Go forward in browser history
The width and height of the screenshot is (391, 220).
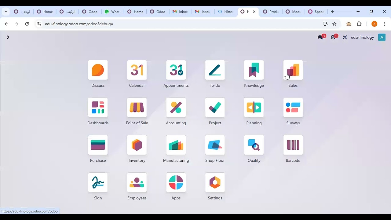point(16,24)
